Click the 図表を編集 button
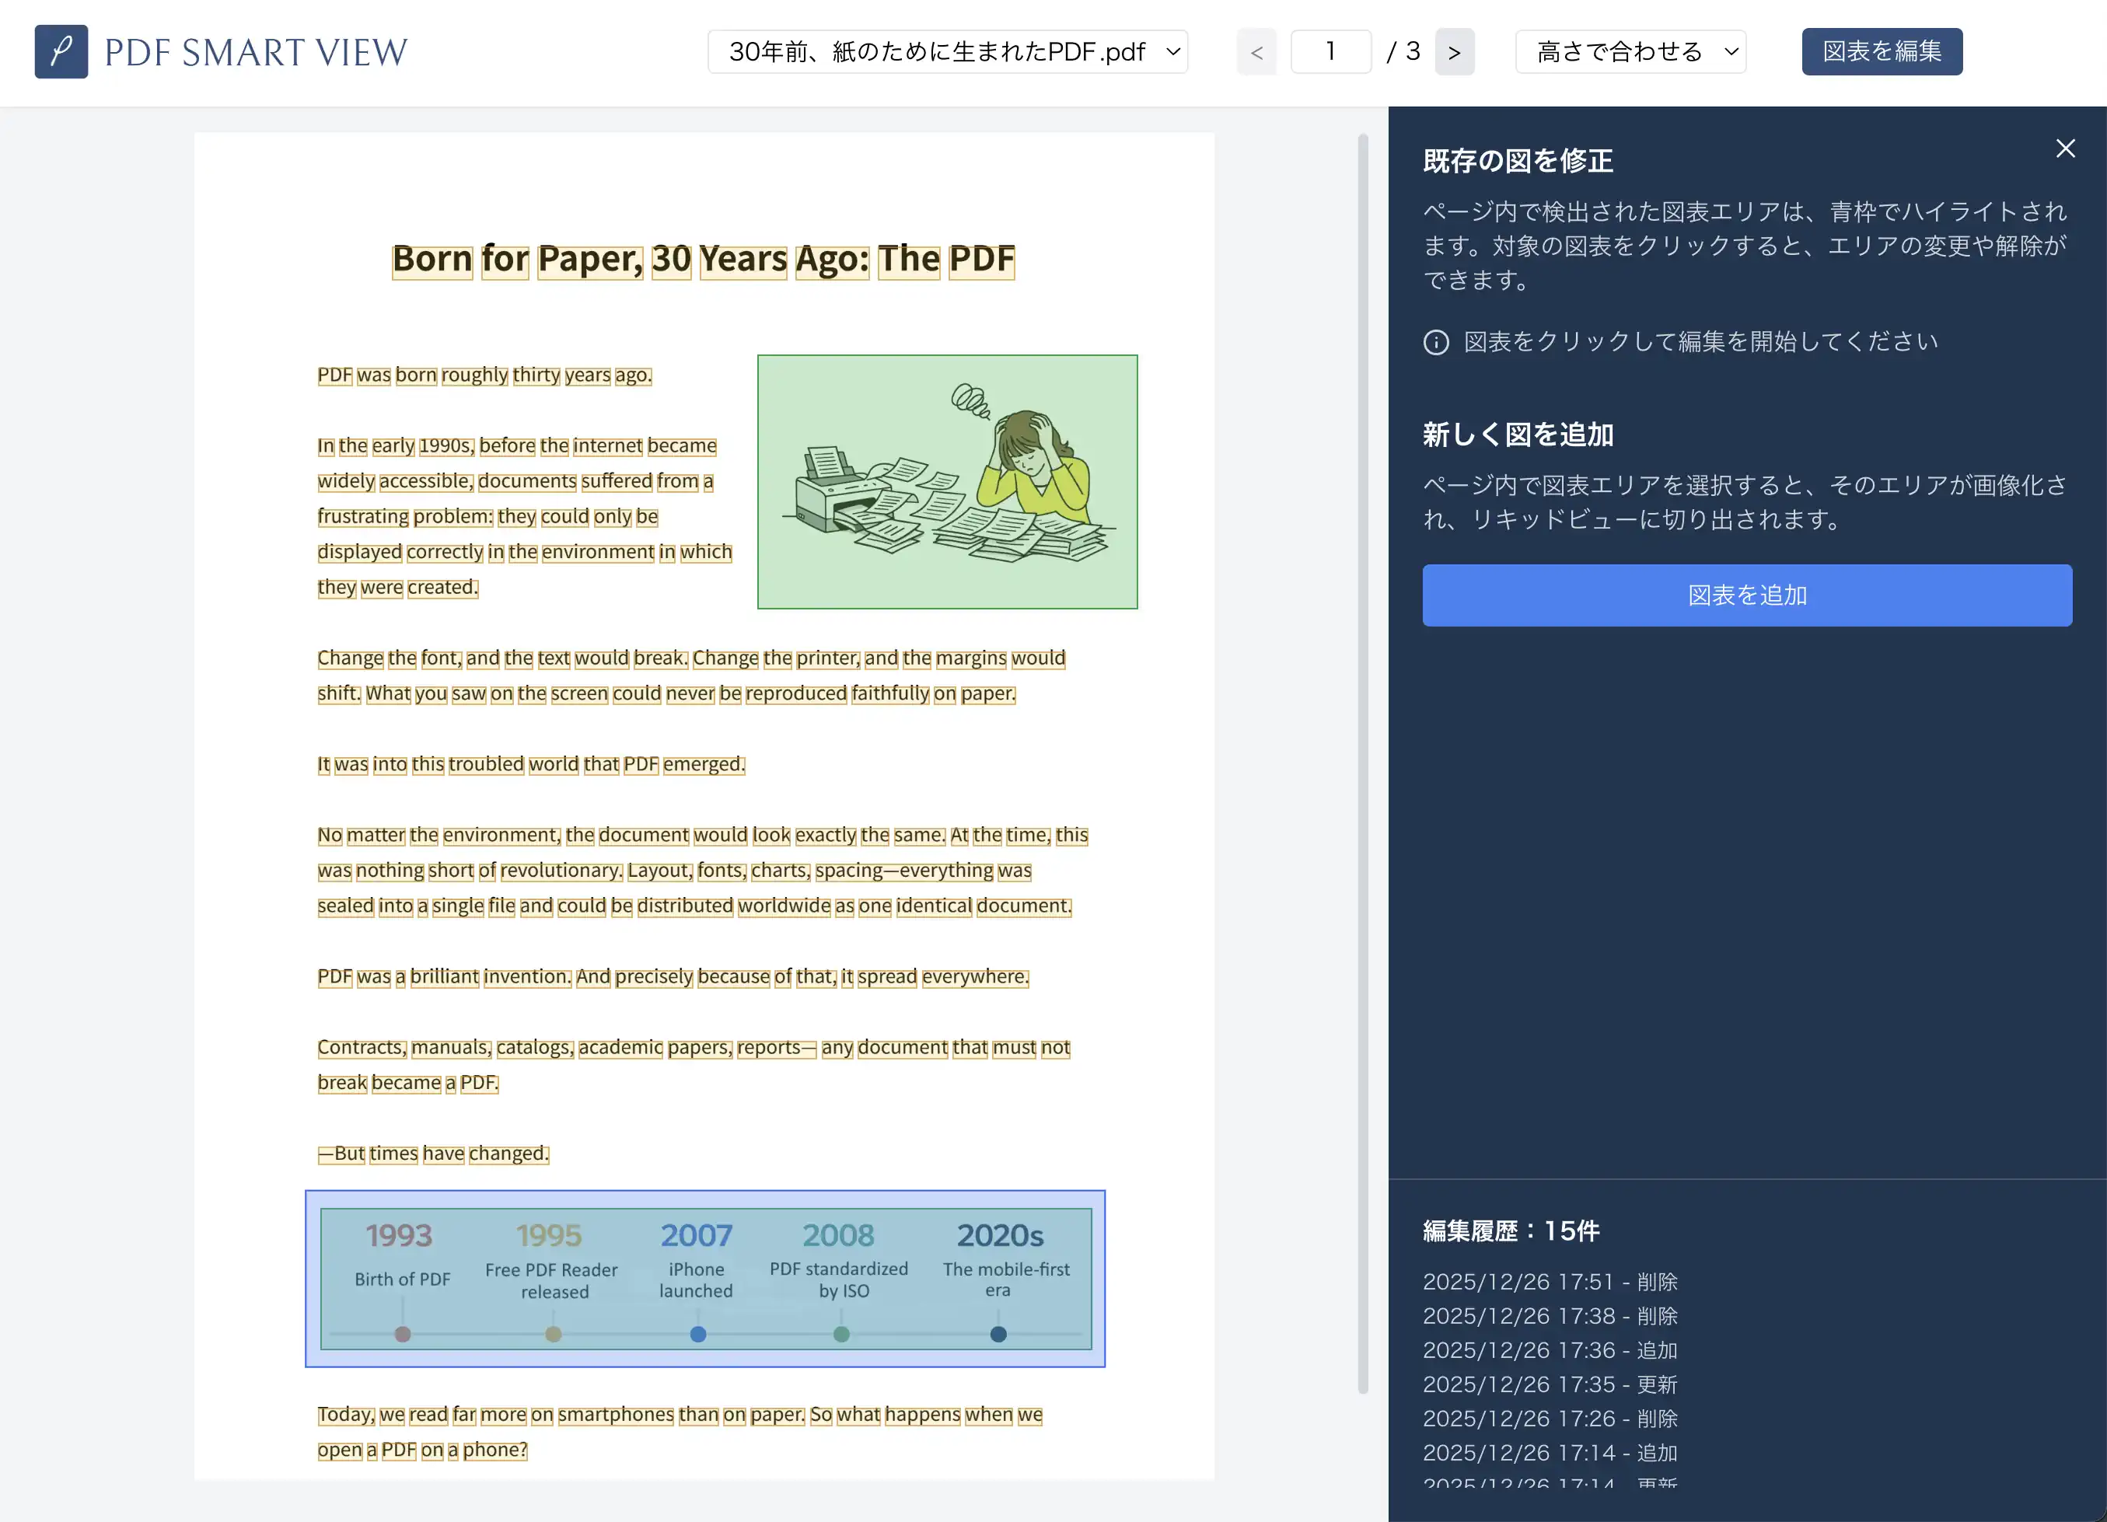The height and width of the screenshot is (1522, 2107). [x=1882, y=52]
